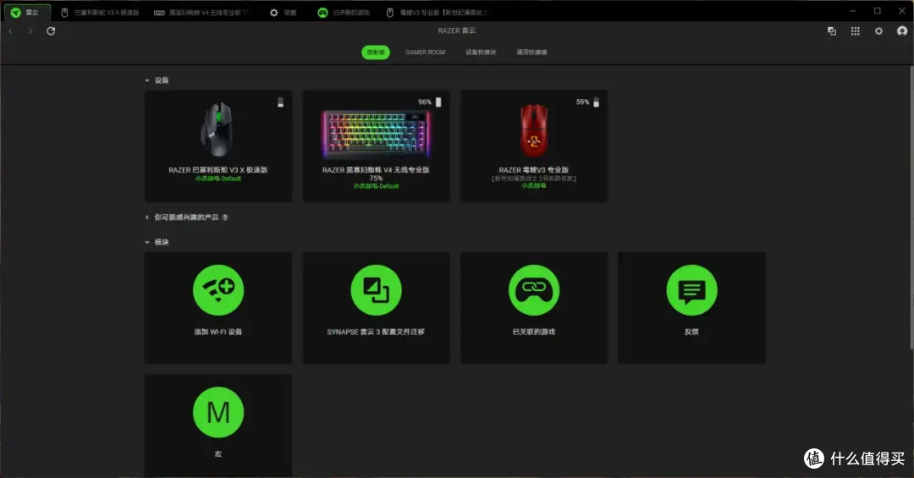Expand the 你可能感兴趣的产品 section
Screen dimensions: 914x478
click(147, 217)
